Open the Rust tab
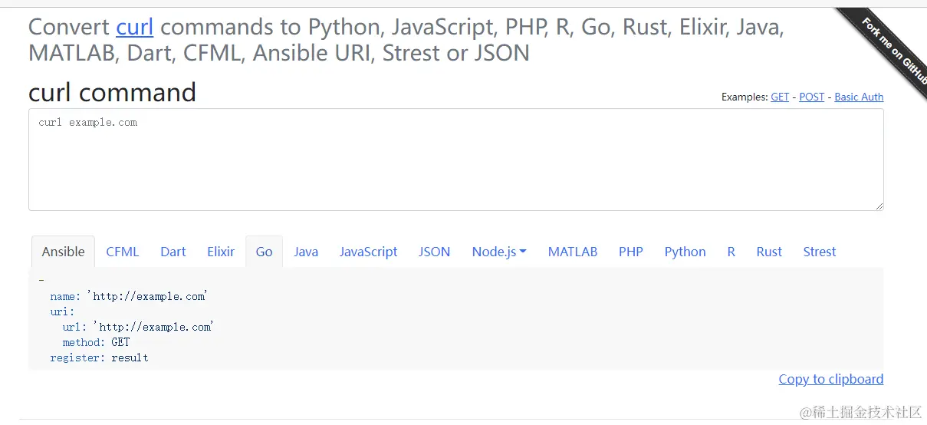The image size is (927, 425). tap(769, 252)
